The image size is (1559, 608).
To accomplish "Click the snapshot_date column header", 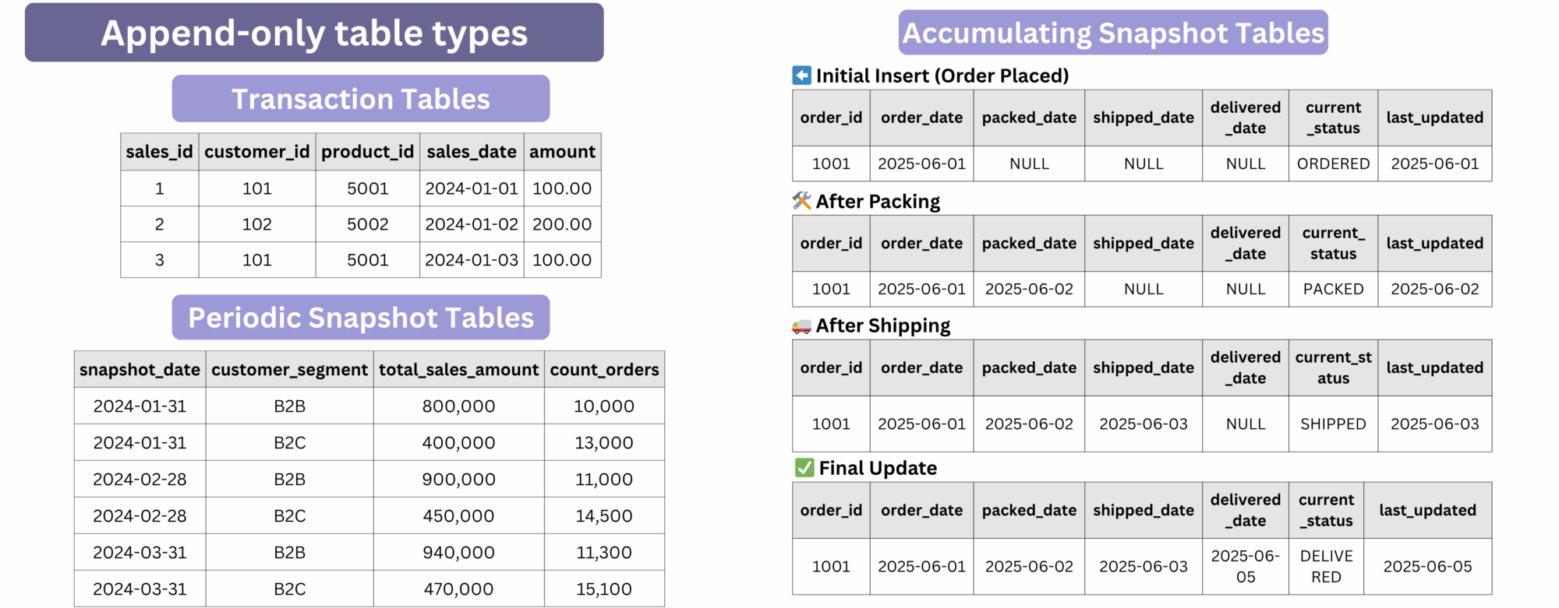I will pos(140,370).
